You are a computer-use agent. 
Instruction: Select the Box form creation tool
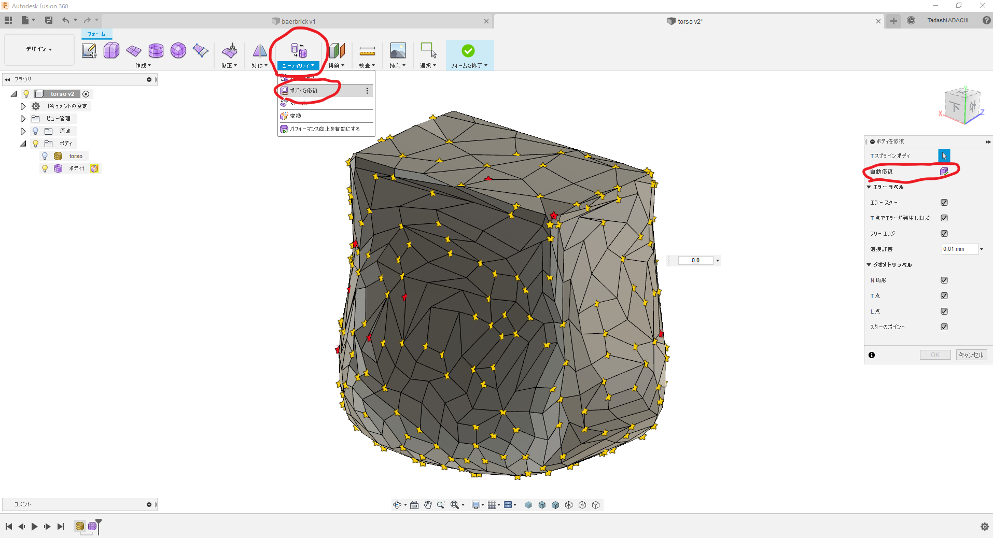click(111, 51)
